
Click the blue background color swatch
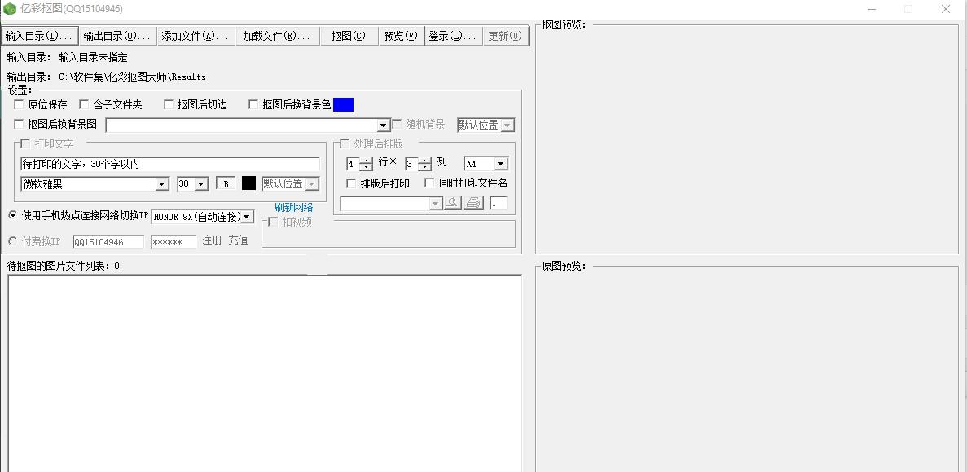[345, 104]
